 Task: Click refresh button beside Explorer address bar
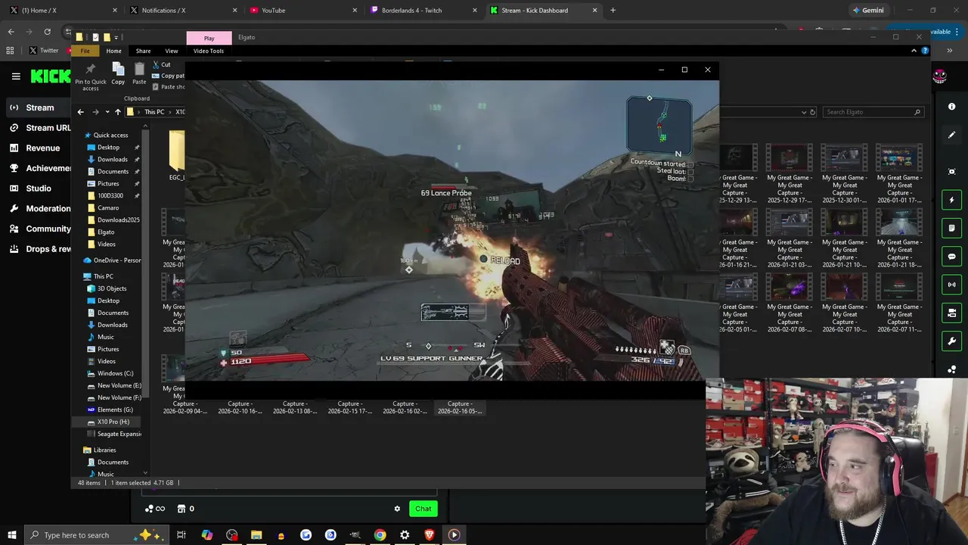click(812, 112)
